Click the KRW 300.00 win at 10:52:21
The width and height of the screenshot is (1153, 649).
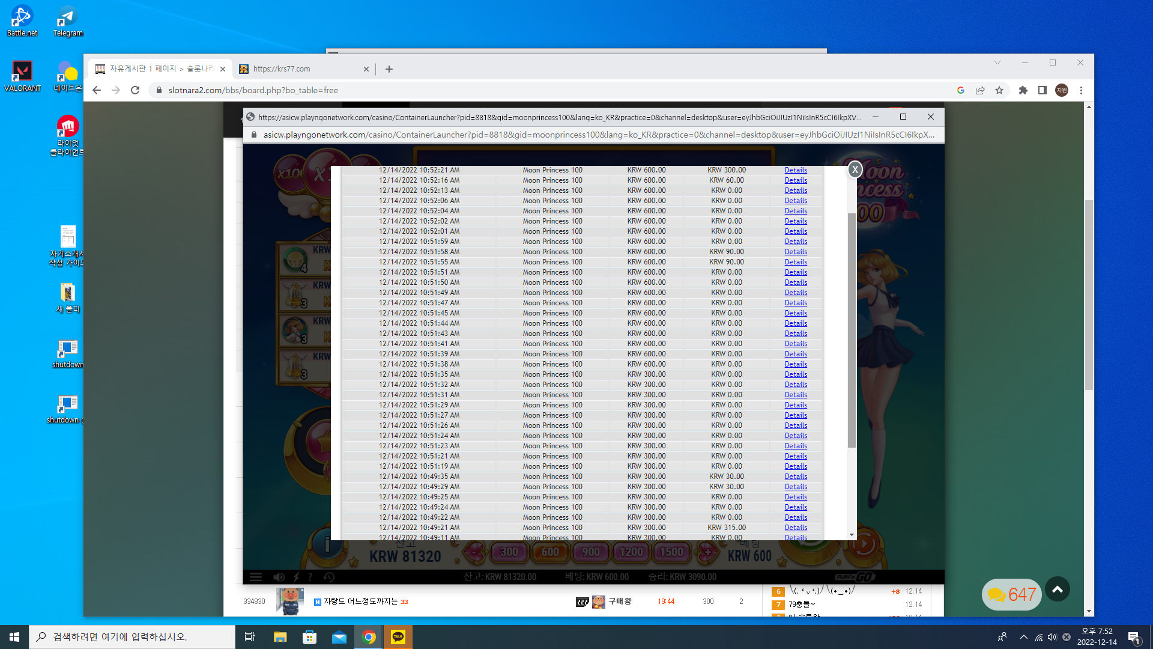tap(727, 170)
